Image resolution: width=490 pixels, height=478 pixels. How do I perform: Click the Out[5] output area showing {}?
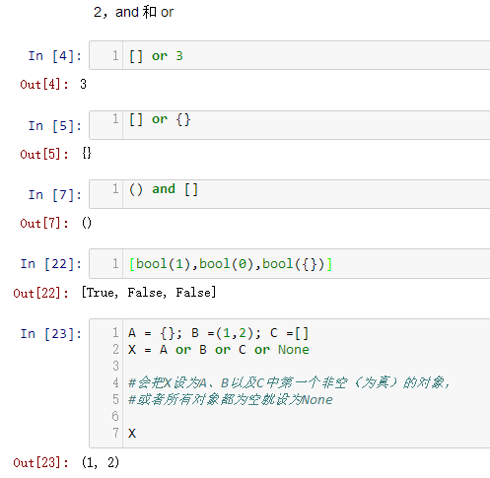click(x=87, y=154)
